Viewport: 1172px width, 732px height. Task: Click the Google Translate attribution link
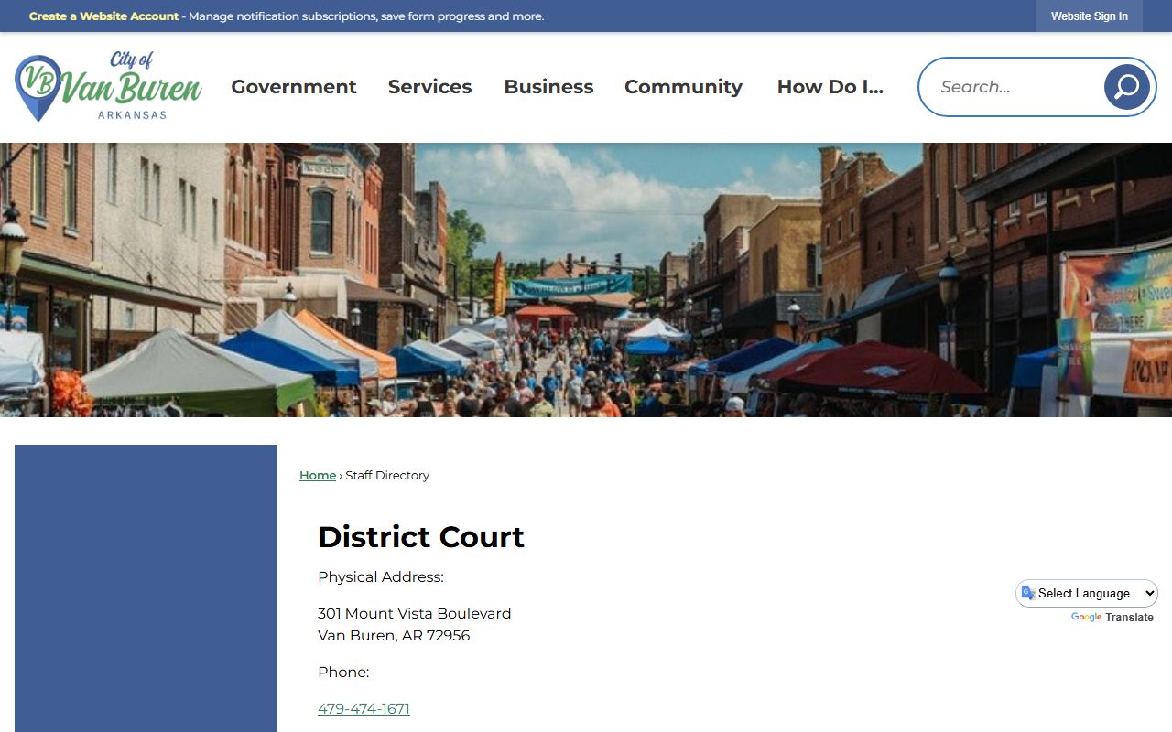1112,618
